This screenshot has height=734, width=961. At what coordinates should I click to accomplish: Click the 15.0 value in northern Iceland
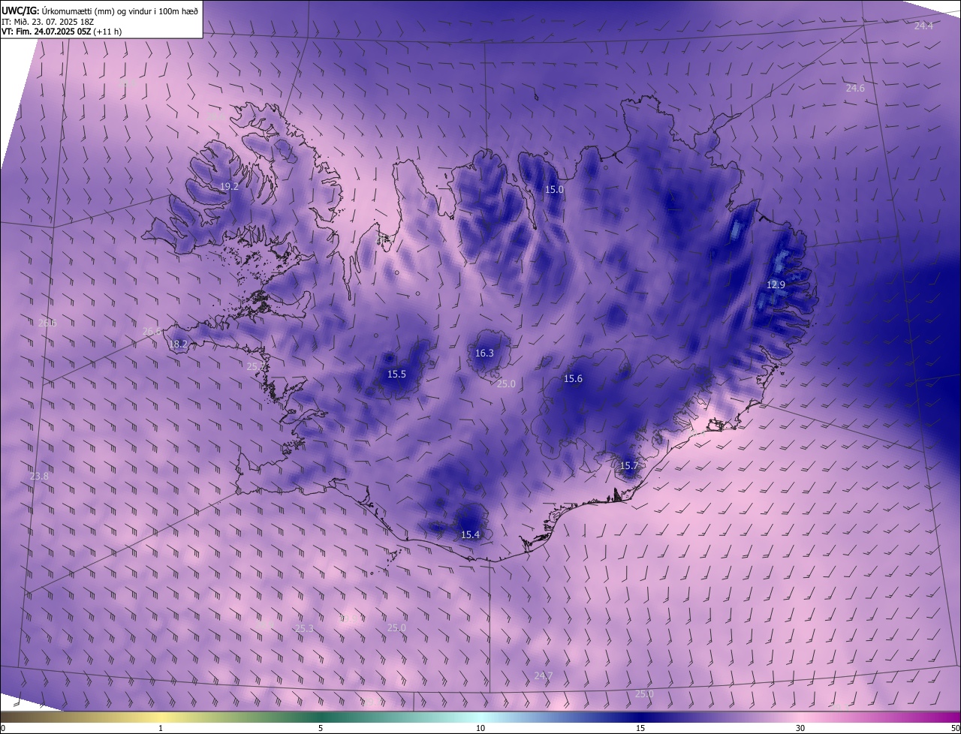pos(554,190)
